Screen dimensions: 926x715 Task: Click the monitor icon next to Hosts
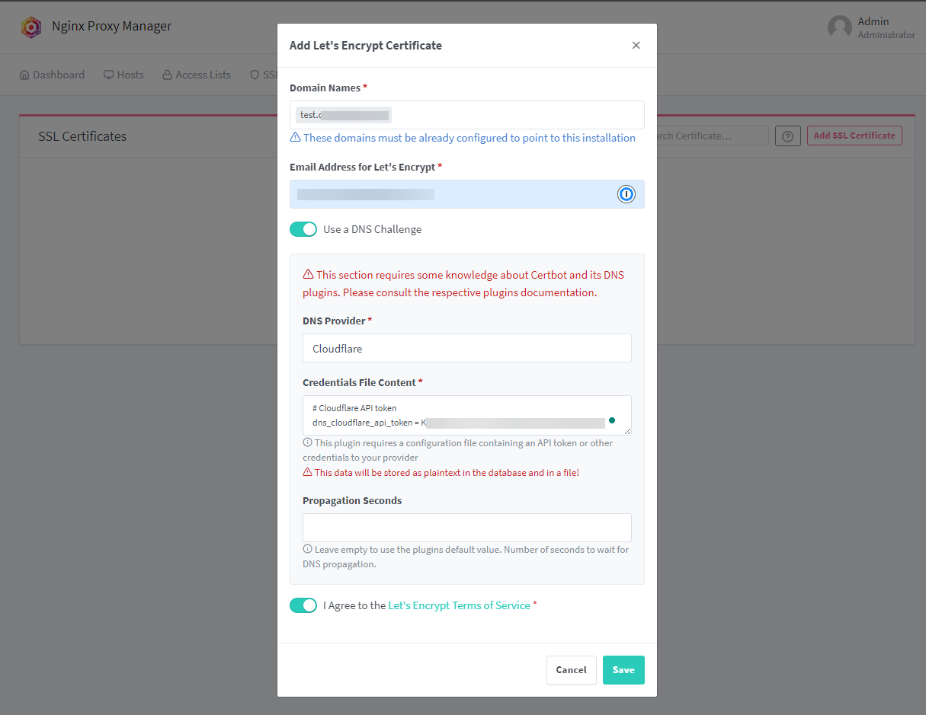107,74
